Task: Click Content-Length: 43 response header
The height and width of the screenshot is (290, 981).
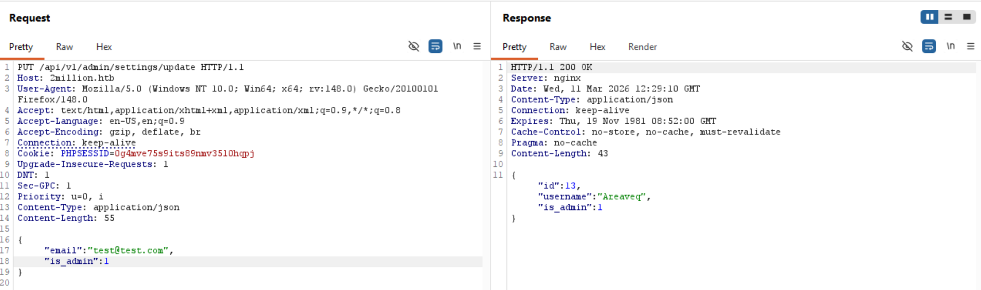Action: pos(559,153)
